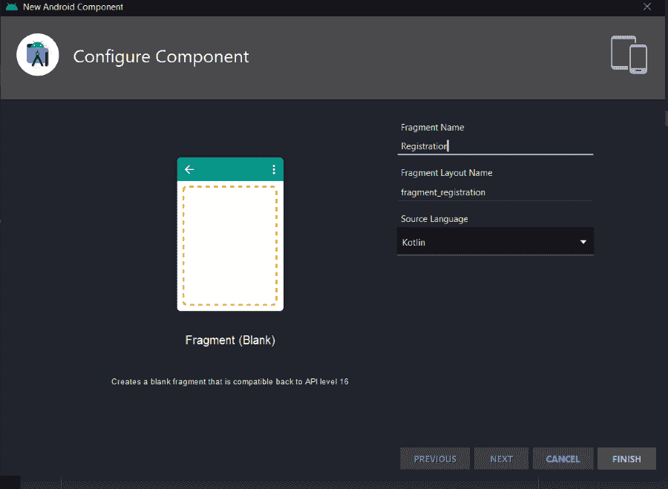Click the Configure Component heading
Screen dimensions: 668x489
point(161,56)
